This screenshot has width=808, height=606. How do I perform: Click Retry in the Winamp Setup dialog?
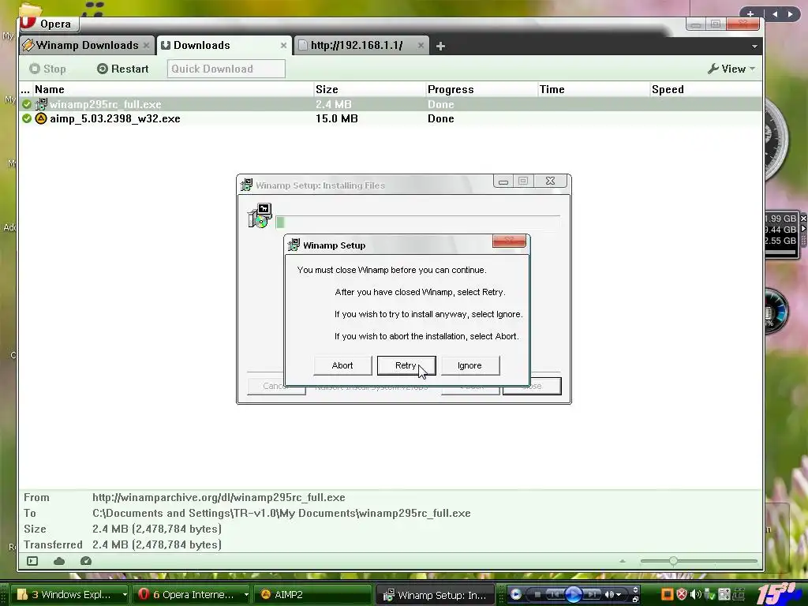(x=406, y=365)
